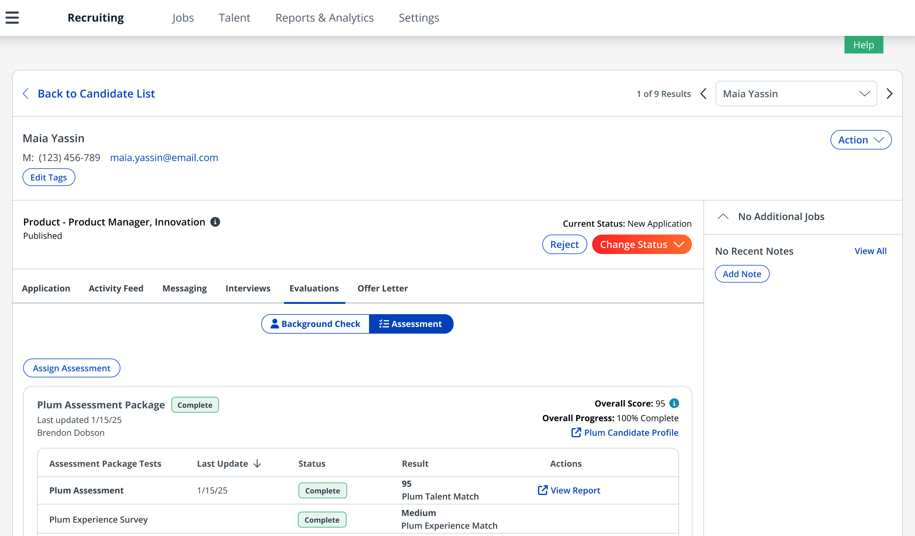Screen dimensions: 915x536
Task: Click View All notes link
Action: 870,251
